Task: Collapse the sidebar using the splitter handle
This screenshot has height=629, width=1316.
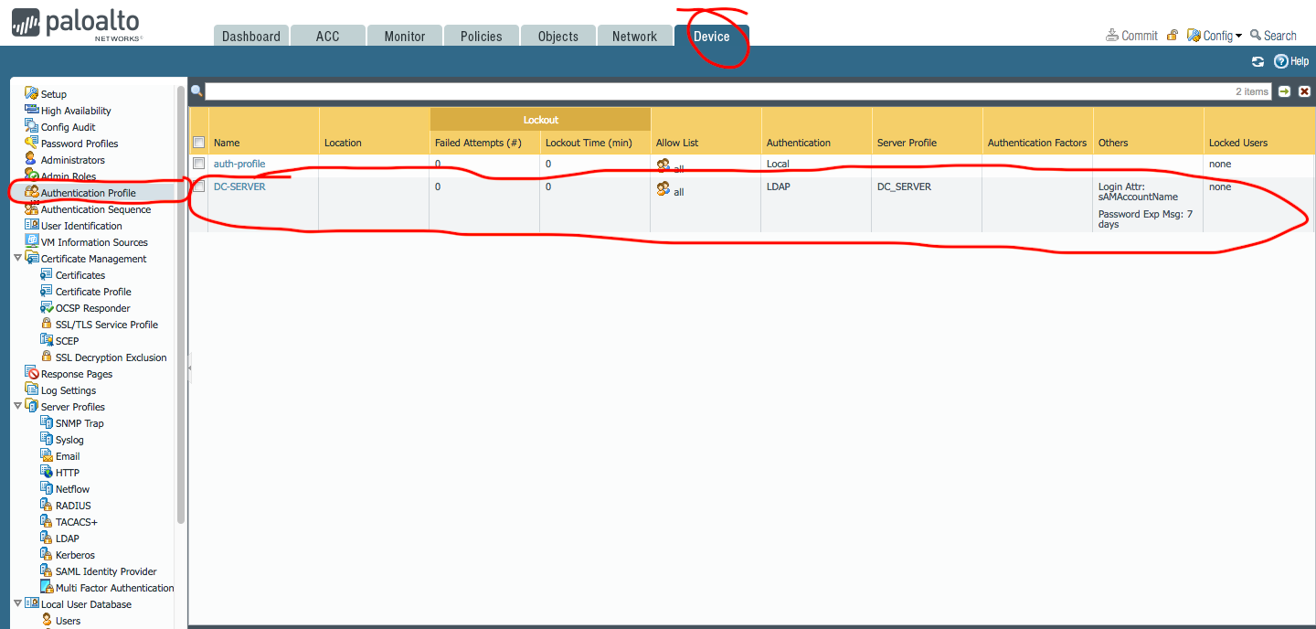Action: [x=189, y=368]
